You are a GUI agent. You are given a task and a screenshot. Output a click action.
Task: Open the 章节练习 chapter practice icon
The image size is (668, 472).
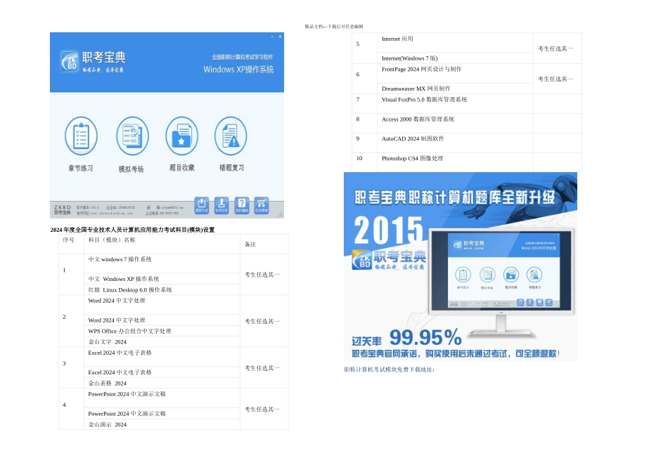[81, 136]
